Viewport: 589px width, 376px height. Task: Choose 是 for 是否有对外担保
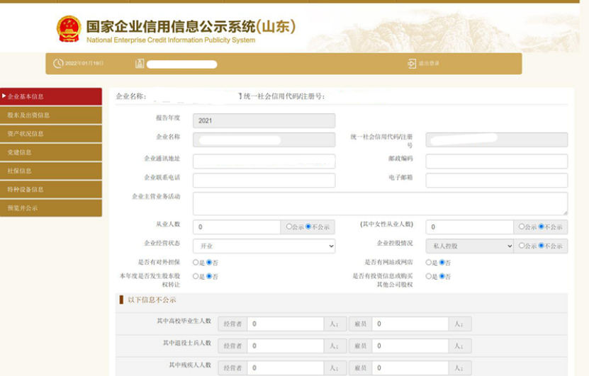point(196,262)
